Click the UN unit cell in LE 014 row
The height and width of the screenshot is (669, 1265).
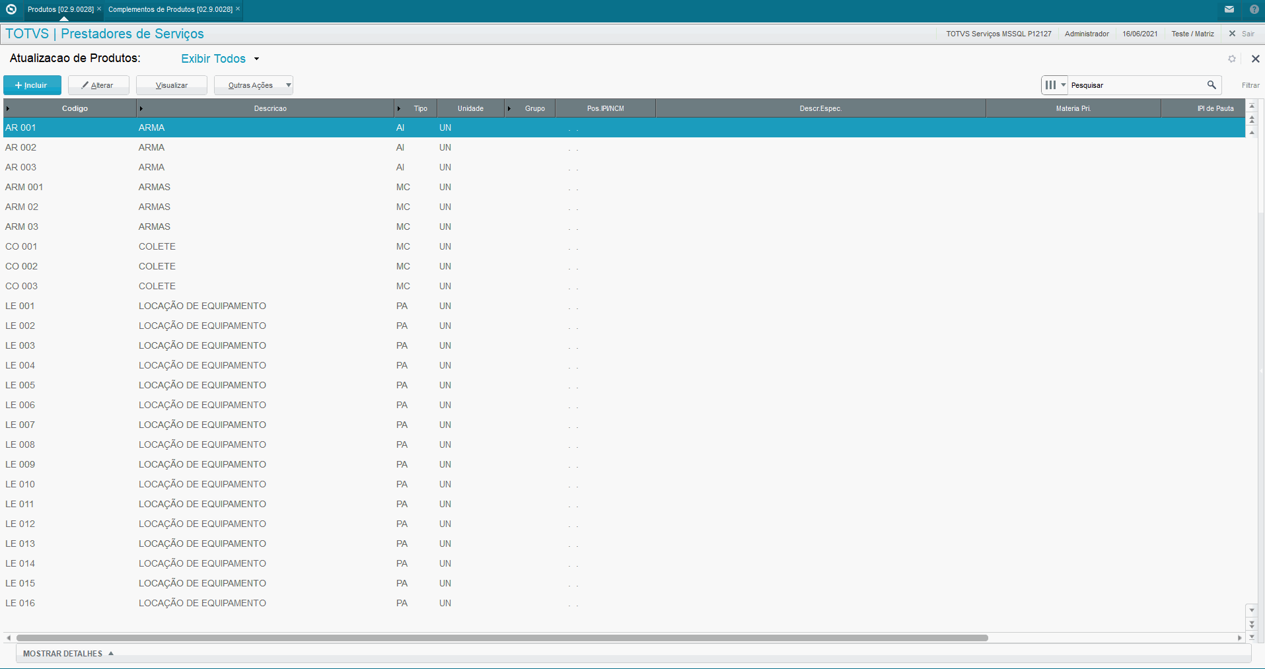[x=445, y=563]
